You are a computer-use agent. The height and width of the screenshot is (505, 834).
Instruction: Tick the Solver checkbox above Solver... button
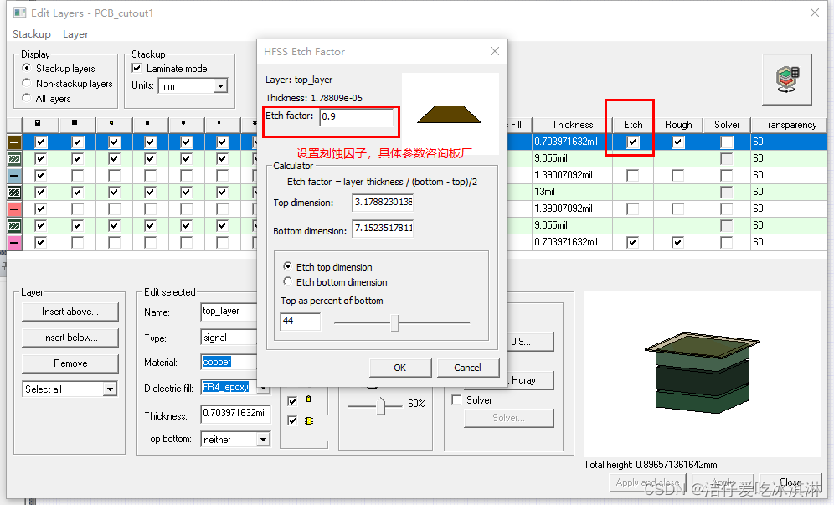(x=456, y=399)
